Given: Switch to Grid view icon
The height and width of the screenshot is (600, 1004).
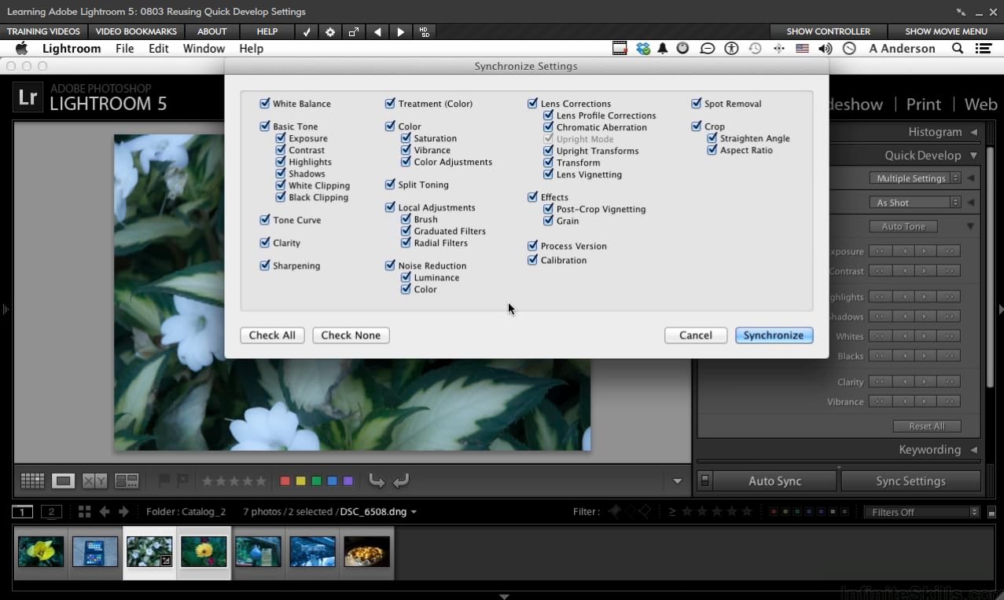Looking at the screenshot, I should click(x=32, y=481).
